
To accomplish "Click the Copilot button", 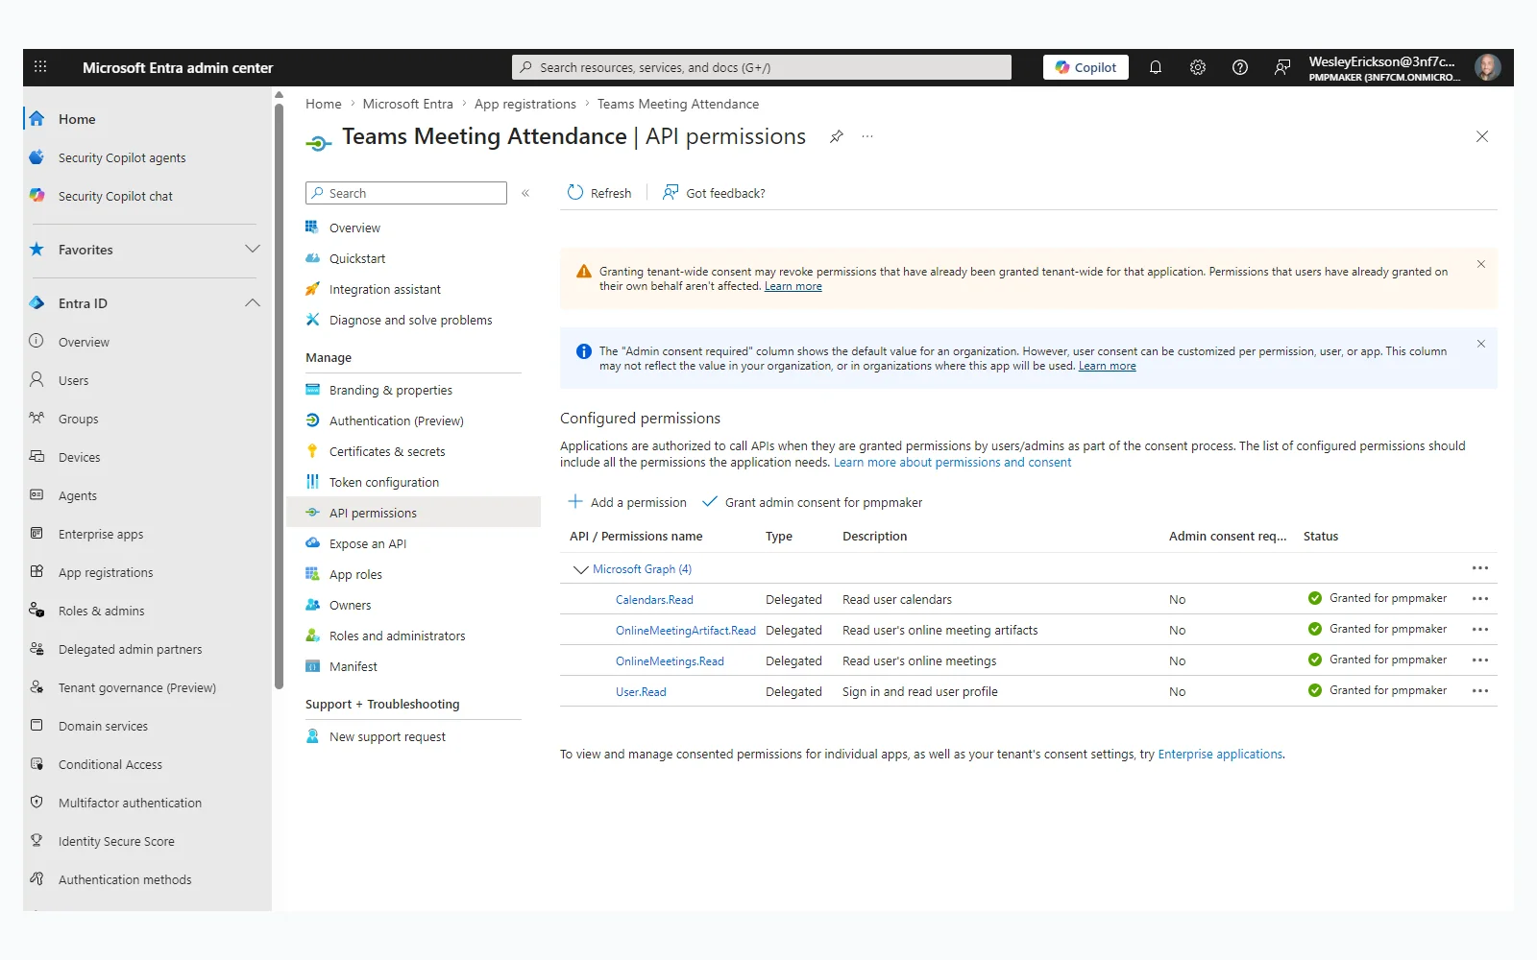I will (1086, 67).
